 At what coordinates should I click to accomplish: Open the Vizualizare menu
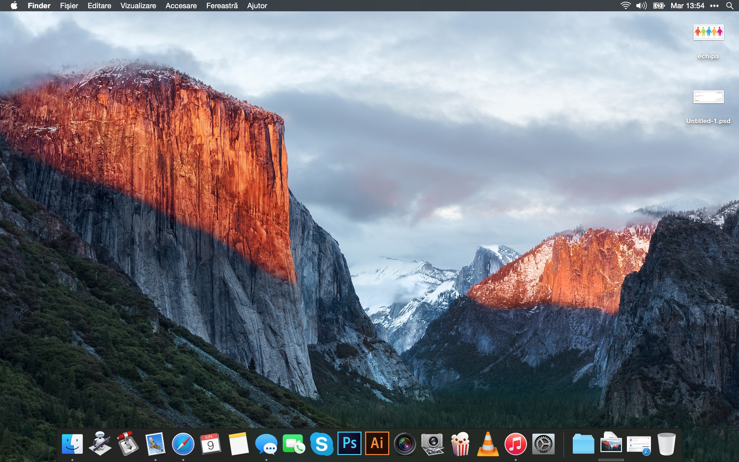pyautogui.click(x=138, y=6)
